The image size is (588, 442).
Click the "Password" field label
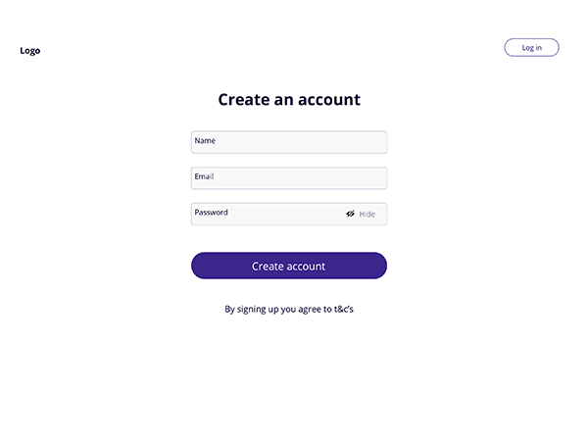point(211,213)
